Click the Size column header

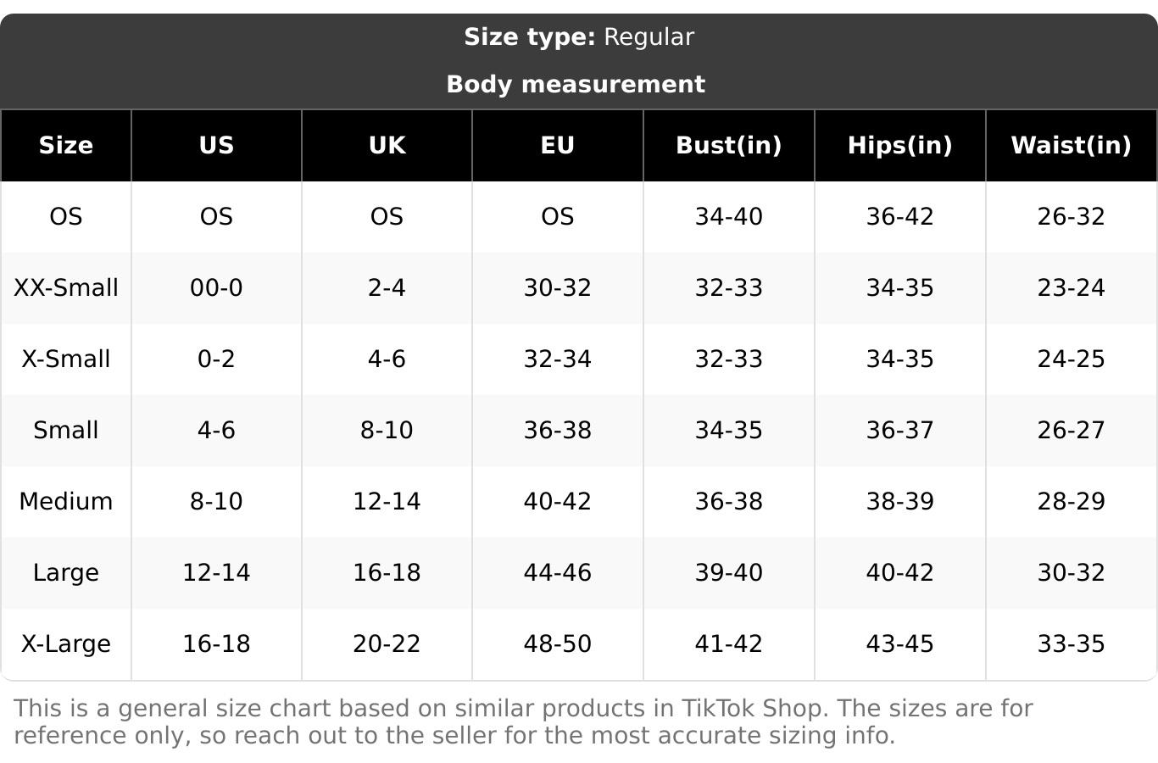click(x=66, y=145)
